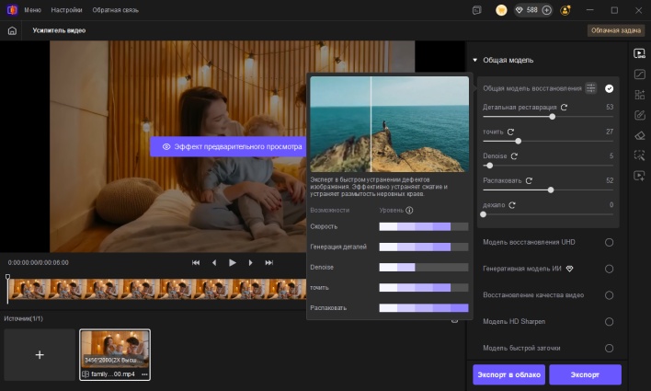
Task: Click the Распаковать slider handle
Action: (x=551, y=190)
